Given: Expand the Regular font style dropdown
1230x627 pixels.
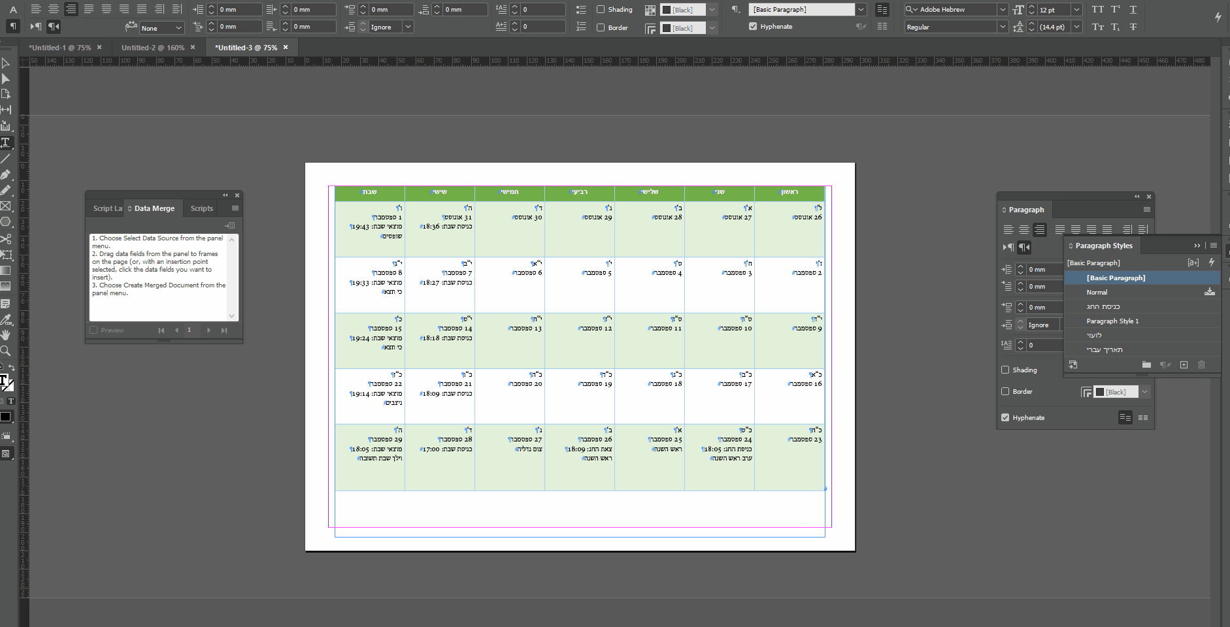Looking at the screenshot, I should click(1003, 27).
